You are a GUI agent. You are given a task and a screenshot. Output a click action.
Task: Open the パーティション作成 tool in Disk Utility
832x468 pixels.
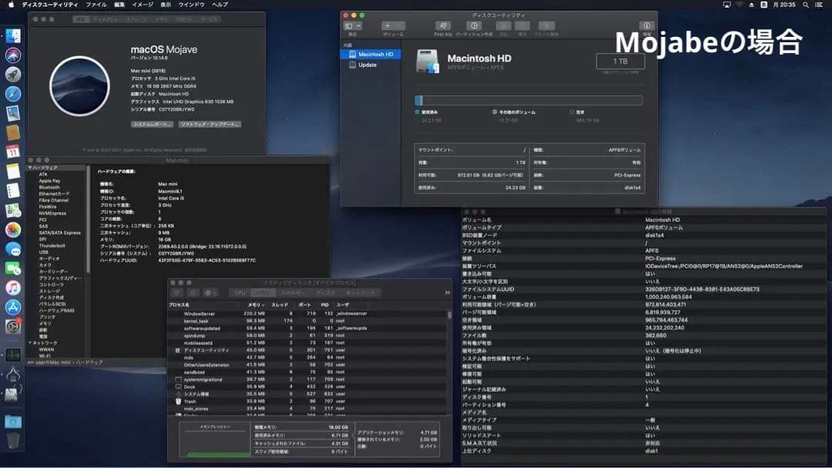[474, 25]
